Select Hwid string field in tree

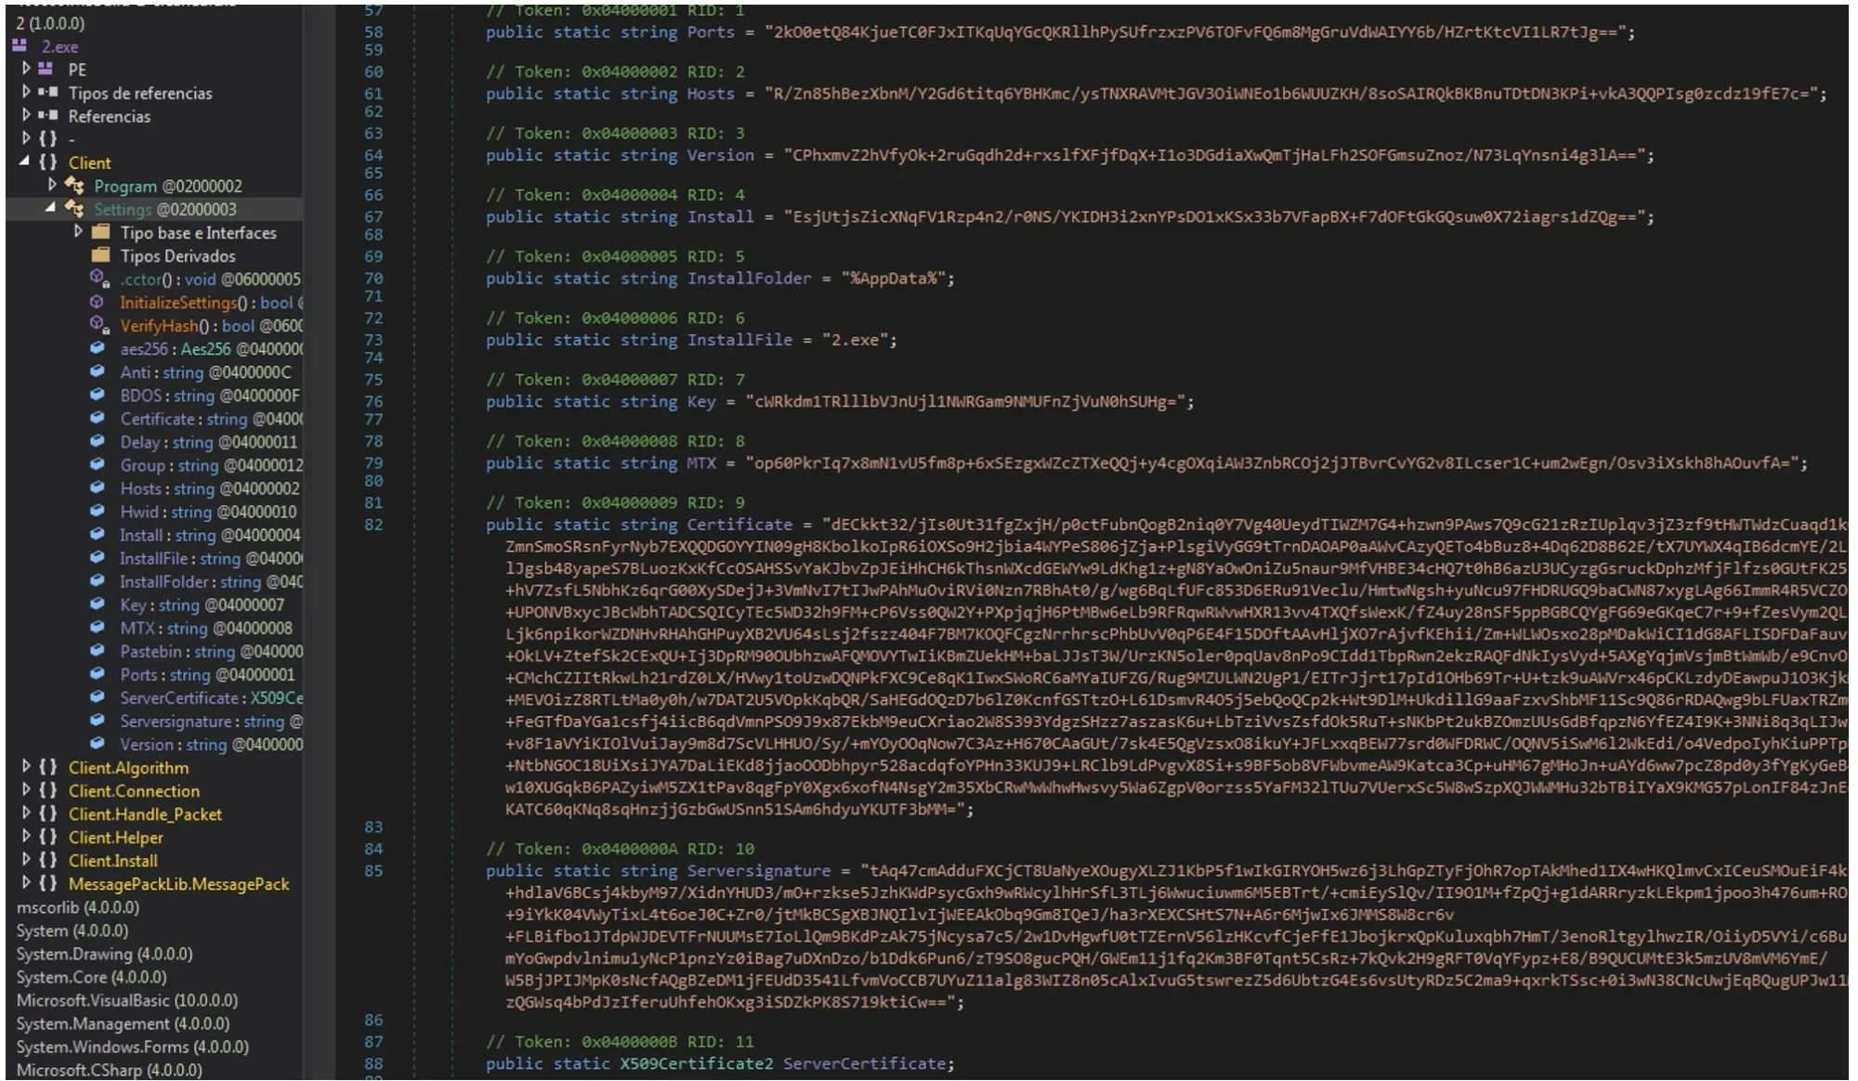tap(208, 512)
